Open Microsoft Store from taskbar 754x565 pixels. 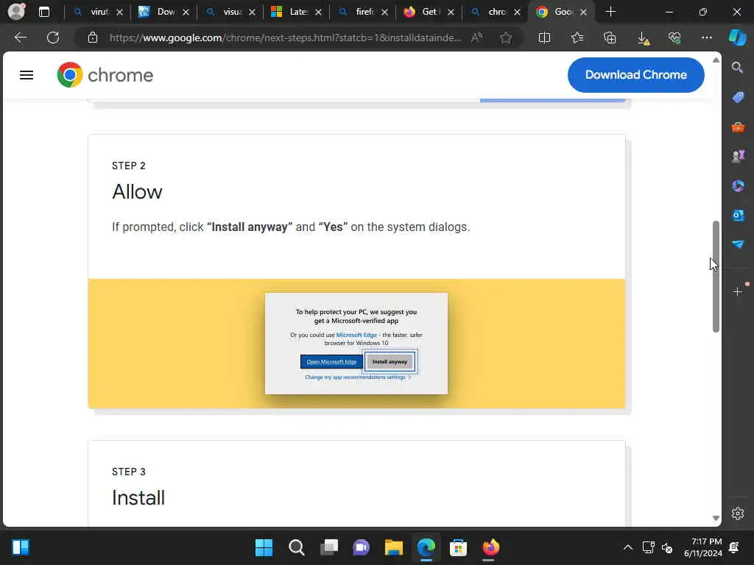pos(458,547)
